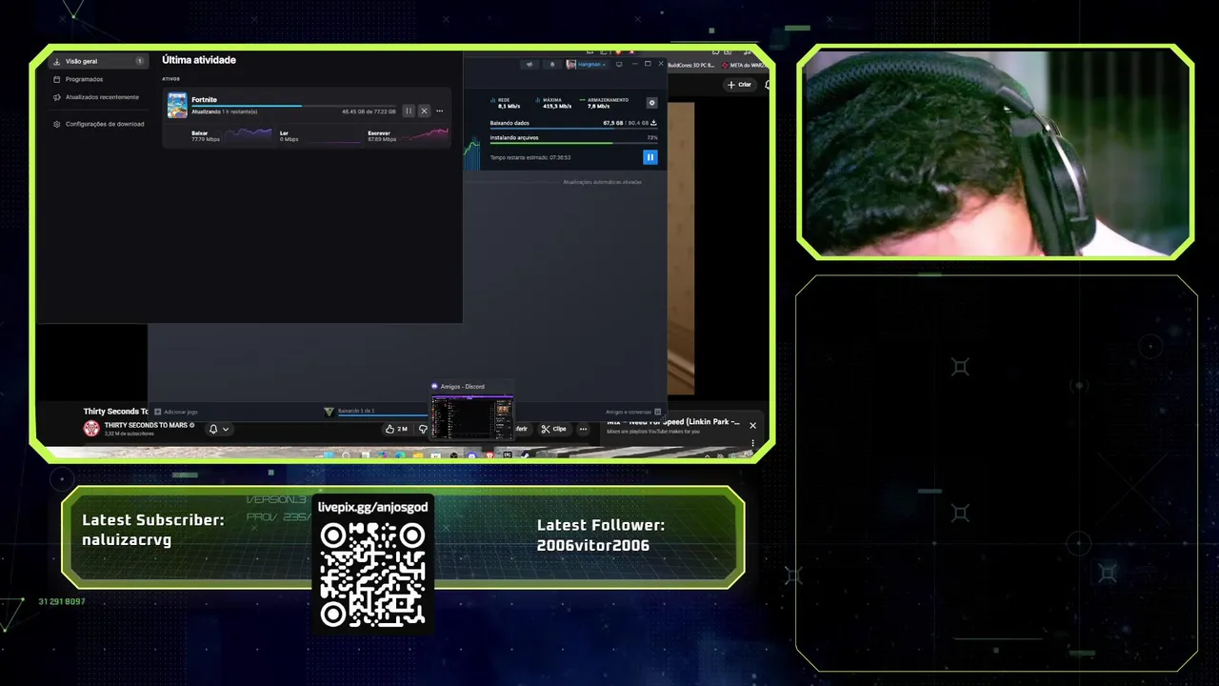Click the livepix.gg/anjosgod link text
The height and width of the screenshot is (686, 1219).
(x=372, y=507)
